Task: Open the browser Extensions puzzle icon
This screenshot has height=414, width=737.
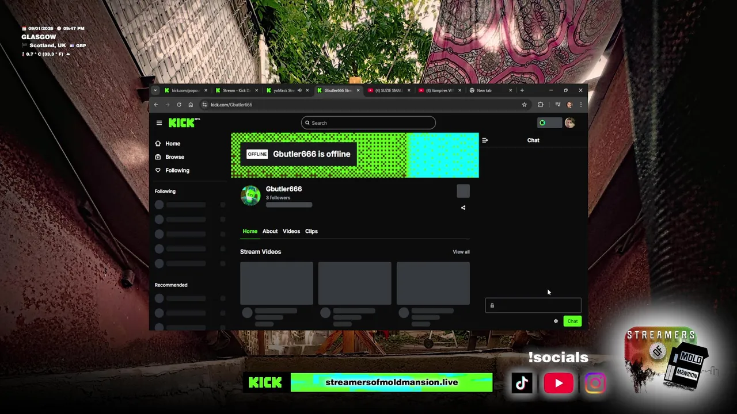Action: click(540, 105)
